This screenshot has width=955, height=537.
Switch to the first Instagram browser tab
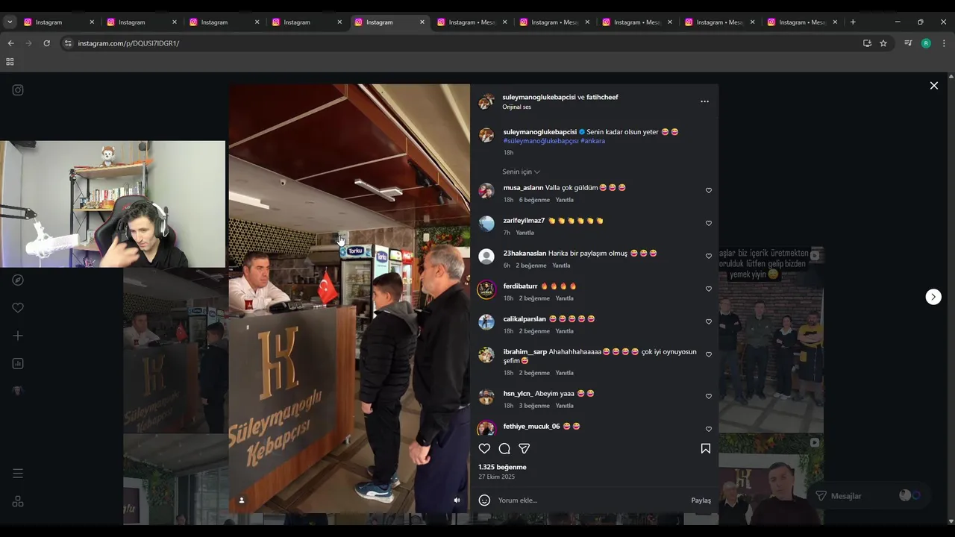click(58, 22)
